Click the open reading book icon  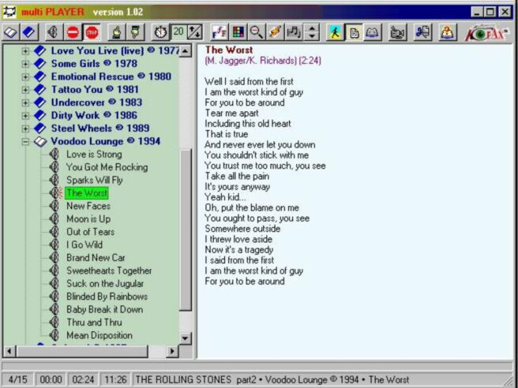tap(373, 32)
